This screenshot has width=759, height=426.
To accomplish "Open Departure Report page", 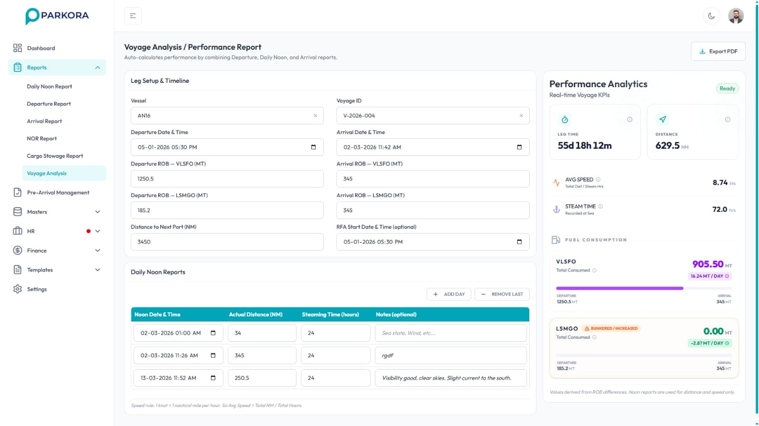I will (x=49, y=104).
